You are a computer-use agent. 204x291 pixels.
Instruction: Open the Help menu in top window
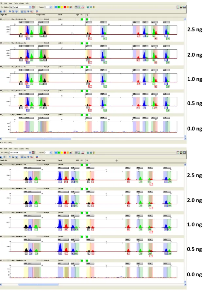(27, 3)
